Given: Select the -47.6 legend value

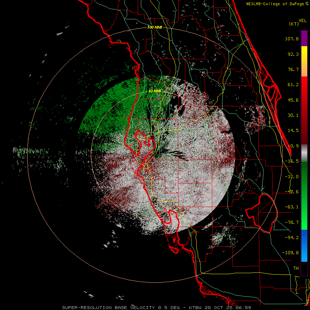Looking at the screenshot, I should (x=292, y=192).
